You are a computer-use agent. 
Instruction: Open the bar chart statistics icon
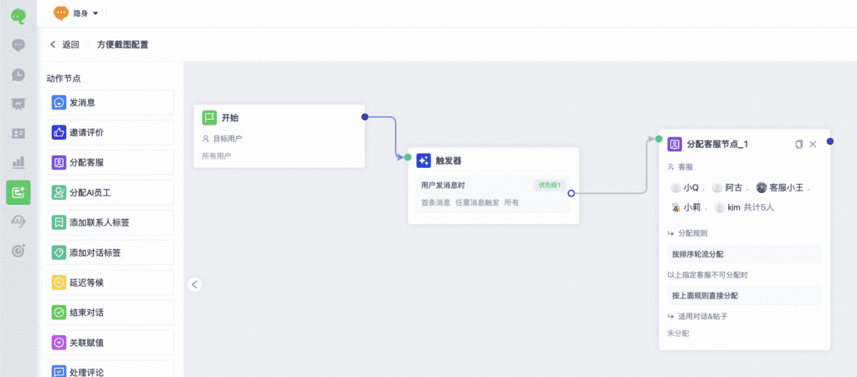[18, 162]
